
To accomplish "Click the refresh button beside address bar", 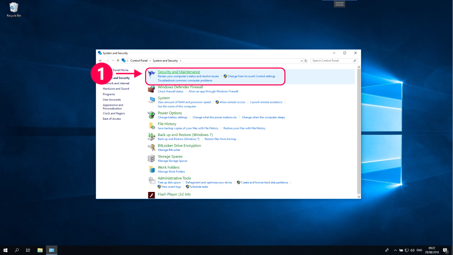I will point(306,61).
